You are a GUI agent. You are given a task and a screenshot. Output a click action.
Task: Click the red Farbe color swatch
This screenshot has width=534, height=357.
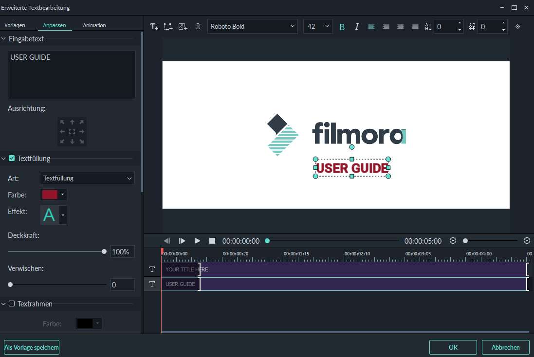click(50, 195)
